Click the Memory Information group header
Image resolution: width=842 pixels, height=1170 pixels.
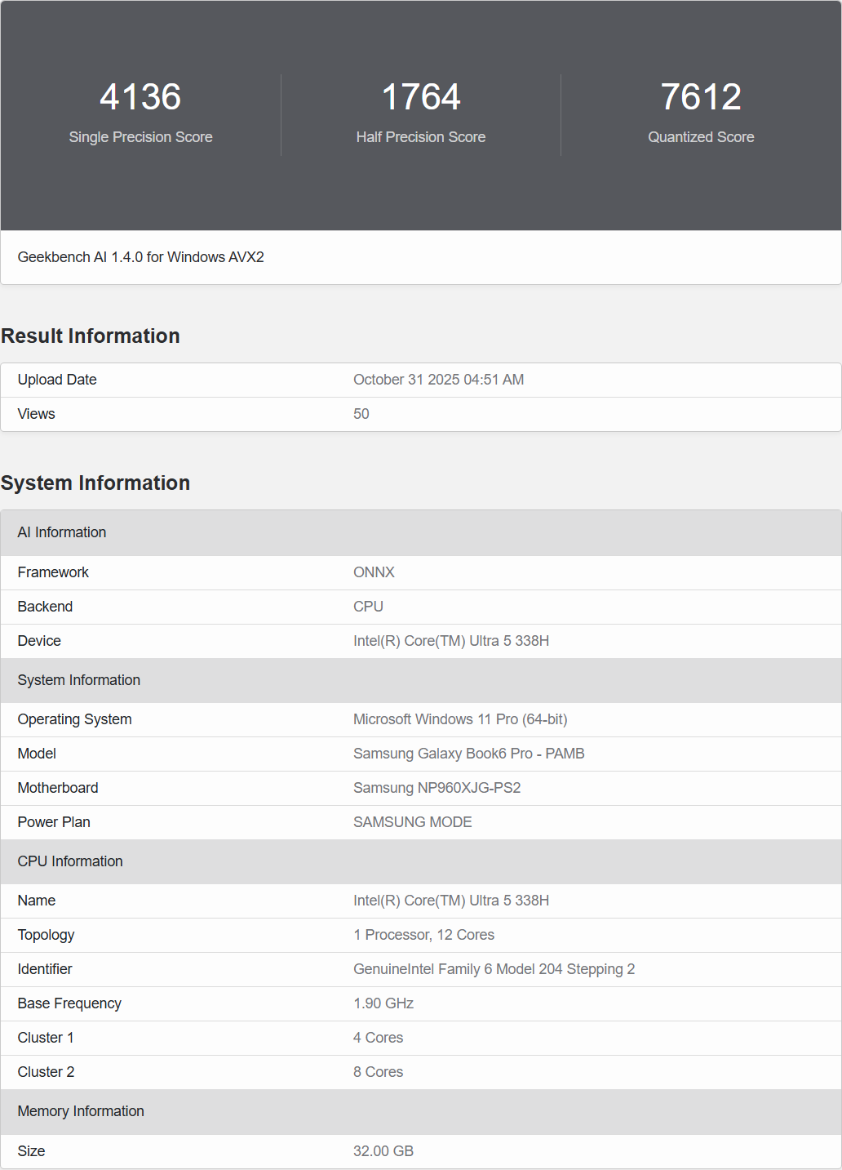click(x=81, y=1111)
